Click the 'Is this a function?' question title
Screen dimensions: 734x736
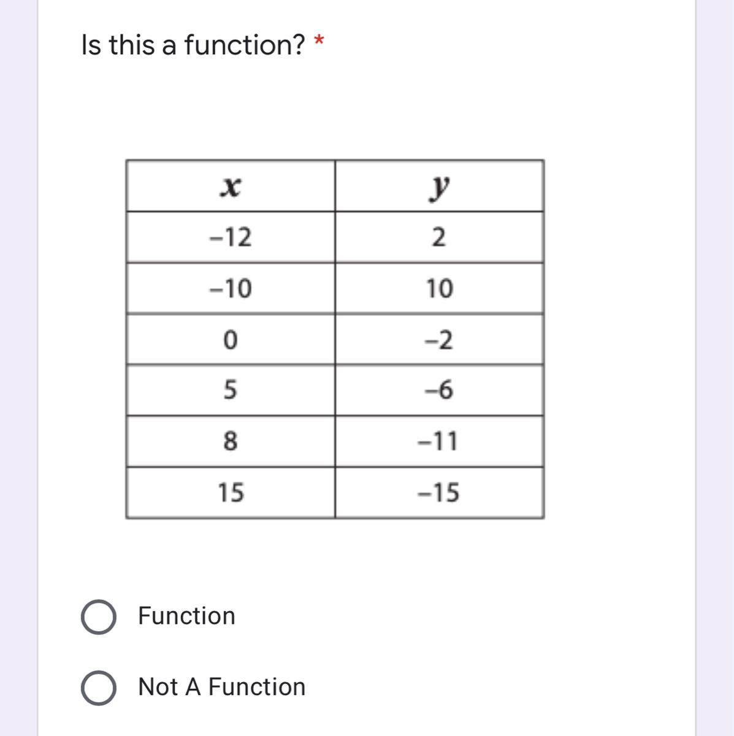pyautogui.click(x=193, y=45)
